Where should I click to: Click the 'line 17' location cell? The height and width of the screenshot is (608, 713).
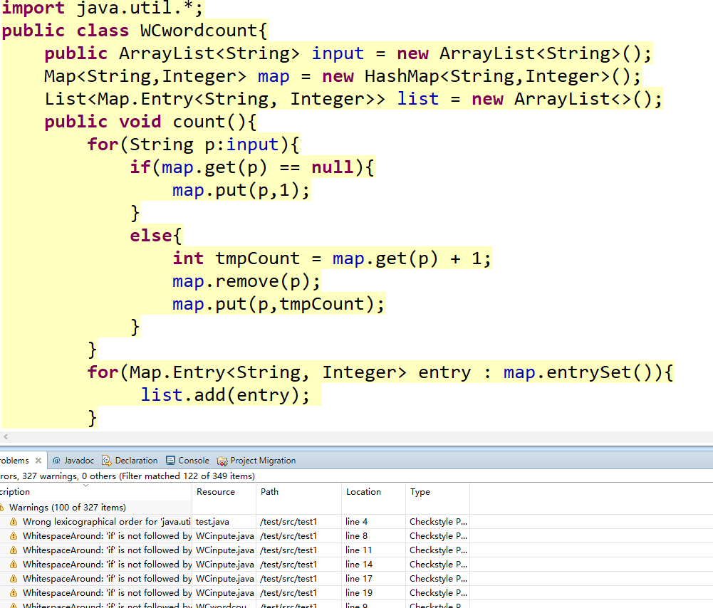(359, 579)
